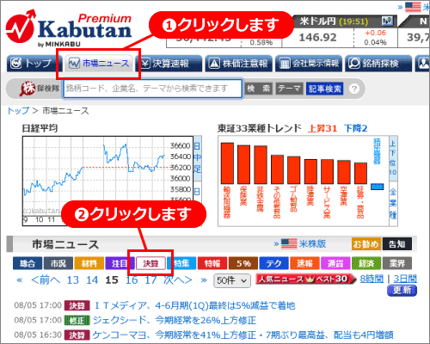Open the 決算速報 navigation tab

[169, 64]
